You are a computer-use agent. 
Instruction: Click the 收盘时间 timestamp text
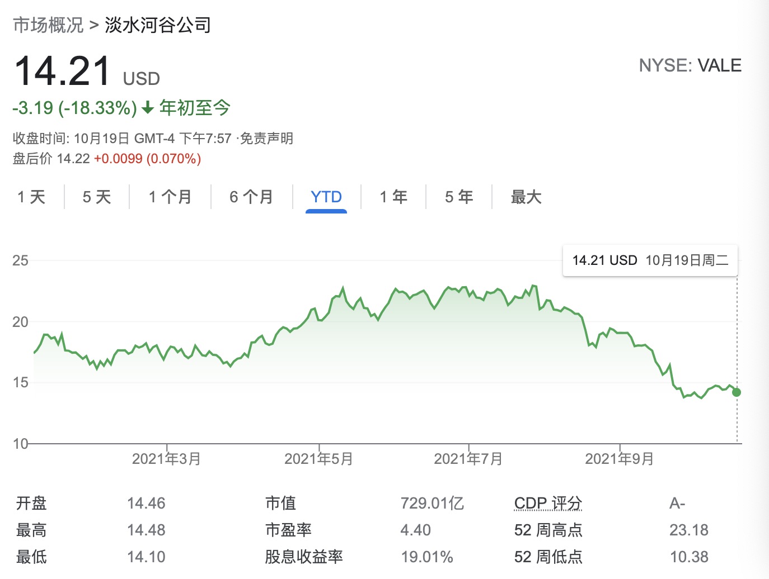click(122, 138)
